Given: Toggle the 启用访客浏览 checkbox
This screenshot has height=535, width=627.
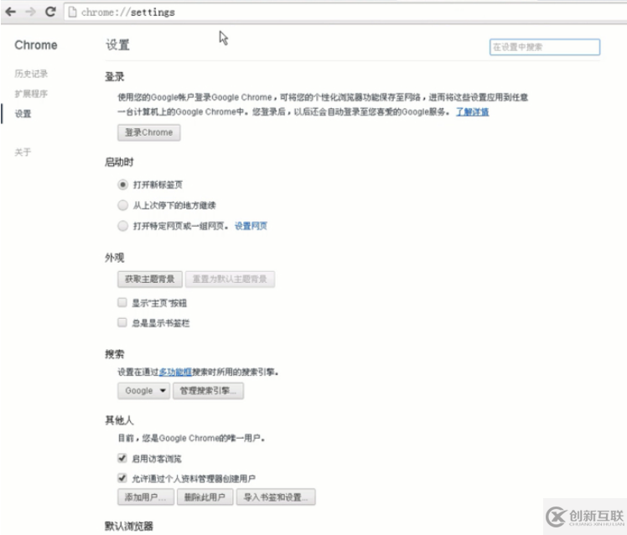Looking at the screenshot, I should pos(122,458).
